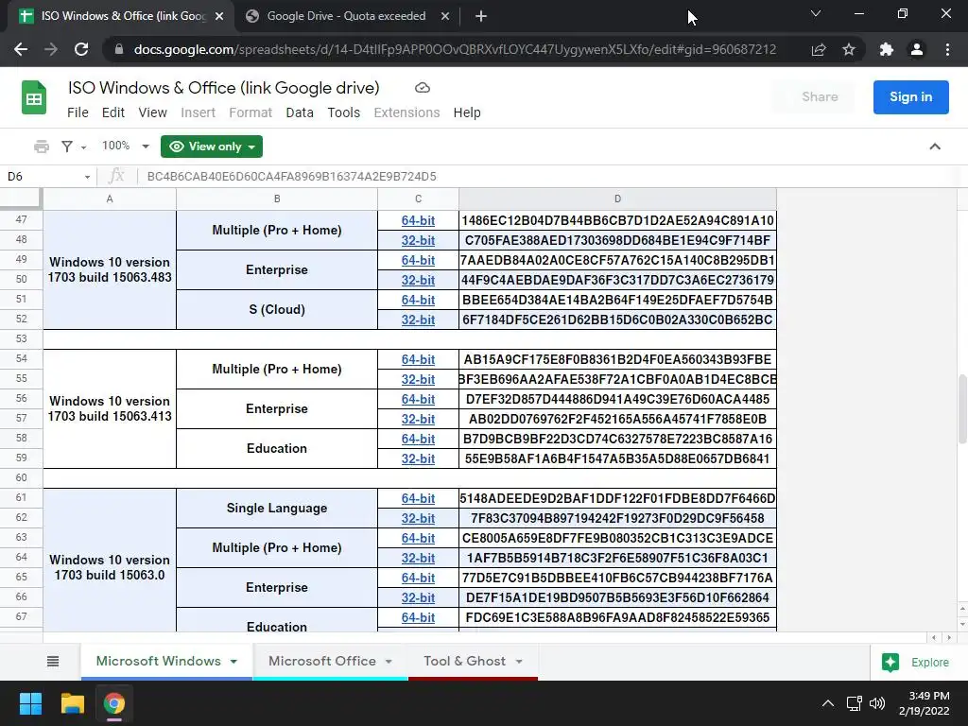Close the ISO Windows & Office tab
Viewport: 968px width, 726px height.
(x=219, y=16)
